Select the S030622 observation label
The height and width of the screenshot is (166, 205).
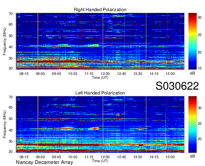[x=177, y=86]
